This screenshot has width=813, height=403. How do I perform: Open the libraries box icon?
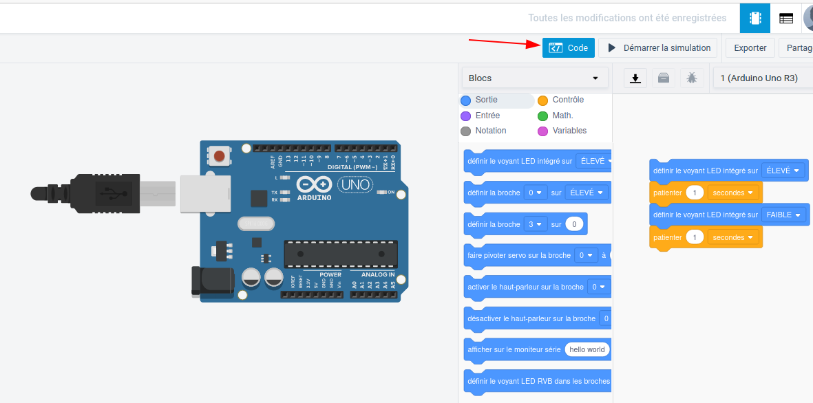click(664, 78)
